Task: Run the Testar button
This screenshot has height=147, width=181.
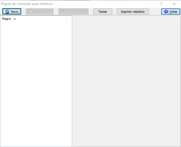Action: pos(103,12)
